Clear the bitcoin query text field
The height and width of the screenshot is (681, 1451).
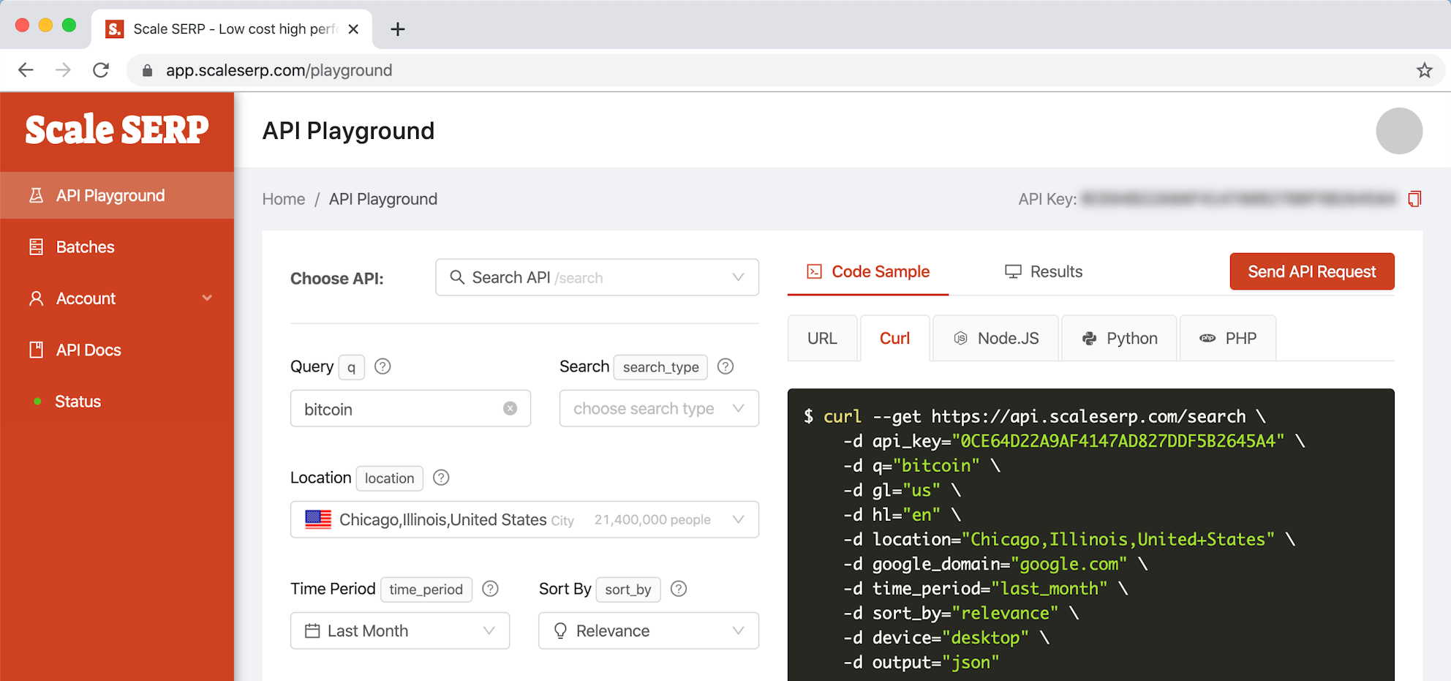pos(510,409)
